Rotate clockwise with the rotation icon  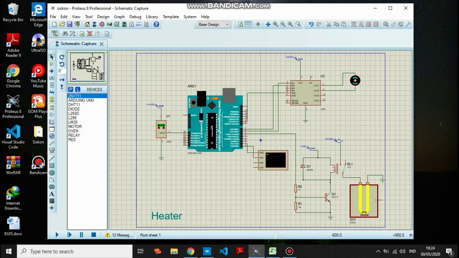pyautogui.click(x=62, y=57)
